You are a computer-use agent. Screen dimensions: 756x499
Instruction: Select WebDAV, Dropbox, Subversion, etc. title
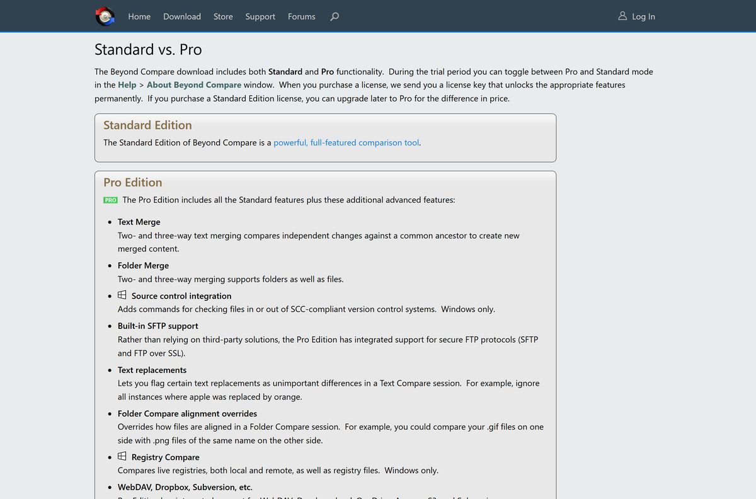185,487
